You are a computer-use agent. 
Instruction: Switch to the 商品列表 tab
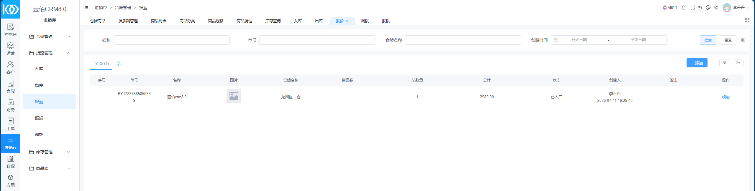coord(159,21)
